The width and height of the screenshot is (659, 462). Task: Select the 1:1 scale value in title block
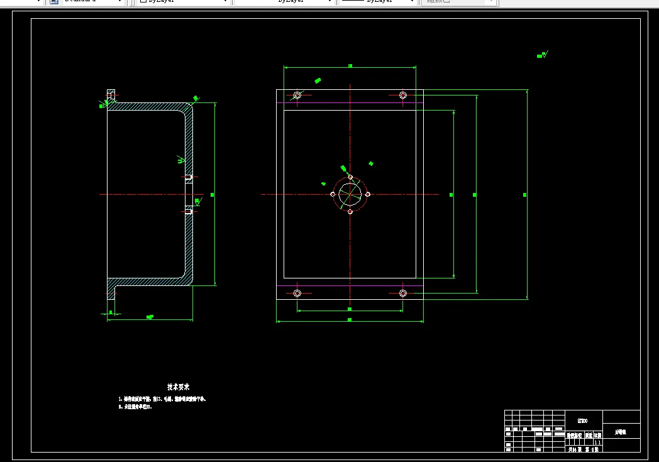597,443
